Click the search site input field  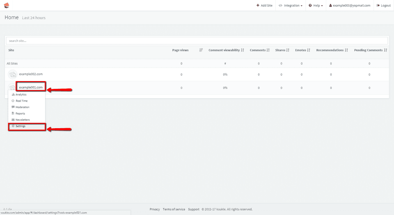(x=197, y=41)
